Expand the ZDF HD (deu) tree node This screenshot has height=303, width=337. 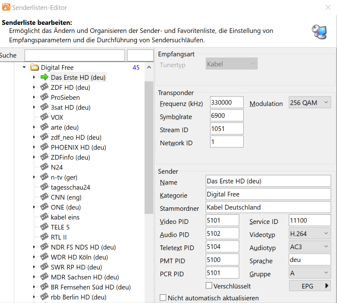[x=34, y=87]
